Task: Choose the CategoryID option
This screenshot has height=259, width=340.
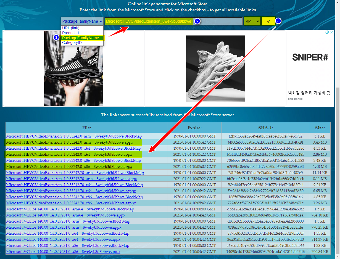Action: coord(72,43)
